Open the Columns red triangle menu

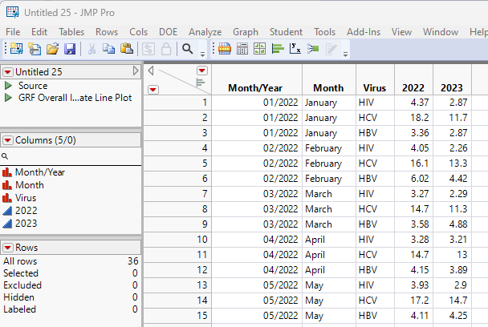8,140
